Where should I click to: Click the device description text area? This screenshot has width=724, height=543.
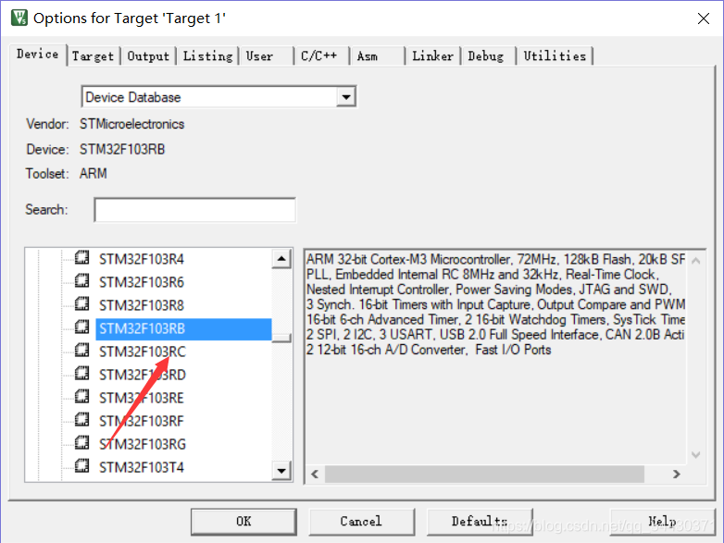coord(495,358)
